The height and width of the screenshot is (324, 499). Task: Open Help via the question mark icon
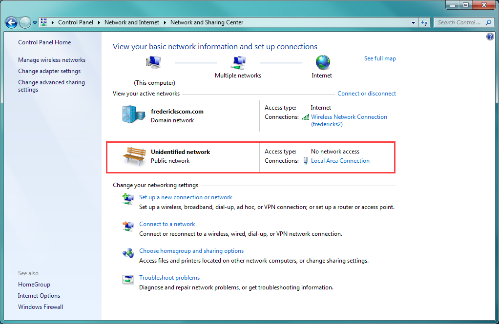click(x=490, y=37)
